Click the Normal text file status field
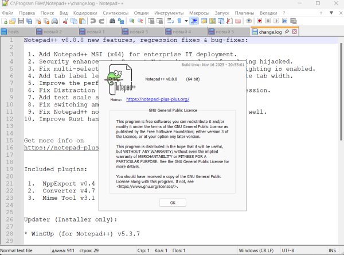The height and width of the screenshot is (255, 344). (x=16, y=250)
